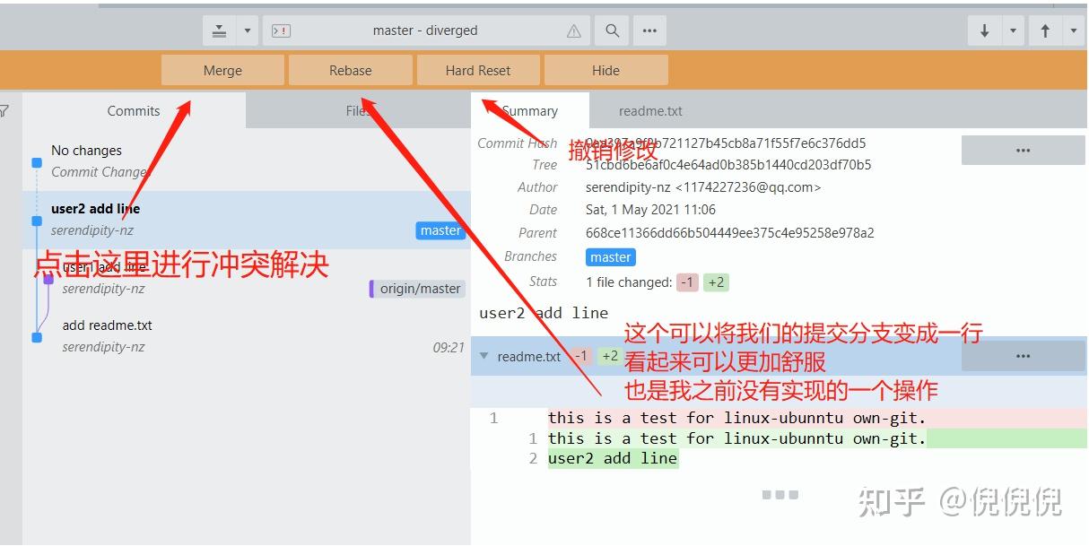Click the Hard Reset button
Image resolution: width=1089 pixels, height=546 pixels.
[478, 70]
